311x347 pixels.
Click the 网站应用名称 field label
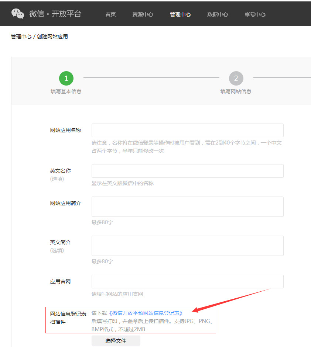click(66, 130)
